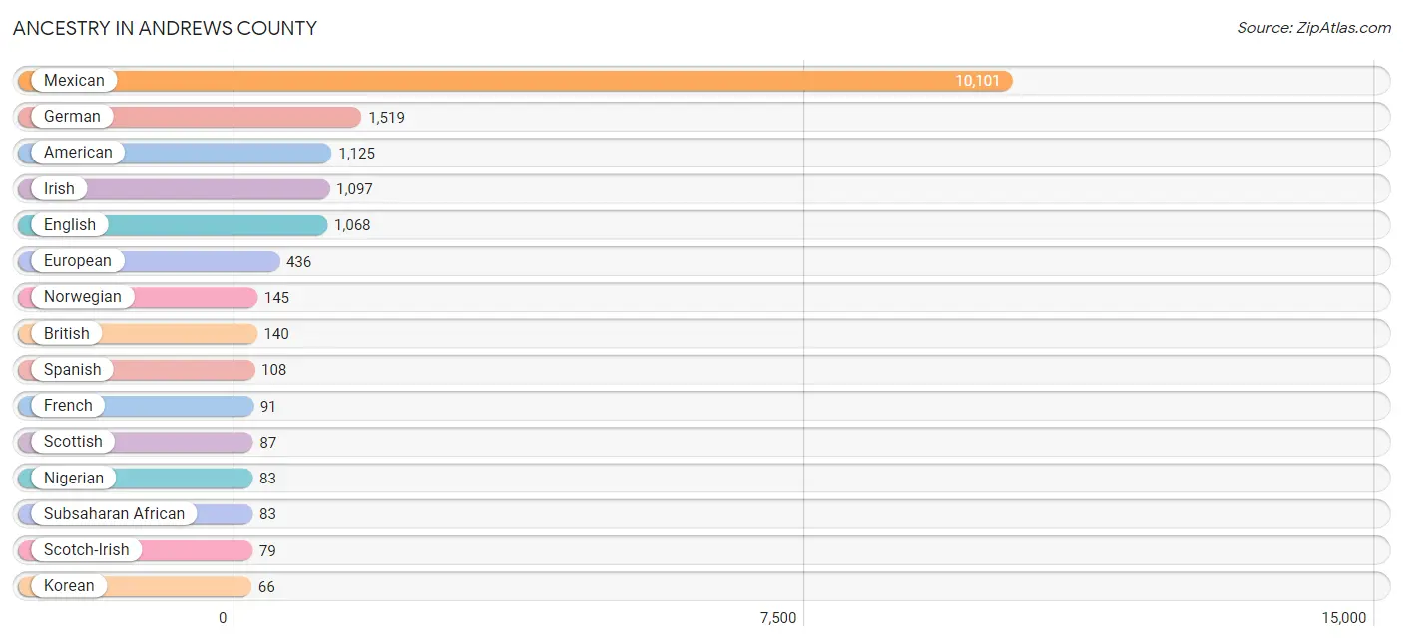This screenshot has width=1403, height=642.
Task: Click the English bar label
Action: pos(70,225)
